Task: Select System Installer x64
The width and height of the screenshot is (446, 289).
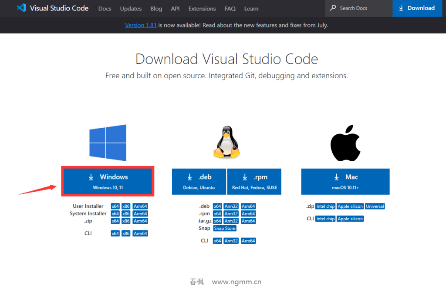Action: click(x=115, y=213)
